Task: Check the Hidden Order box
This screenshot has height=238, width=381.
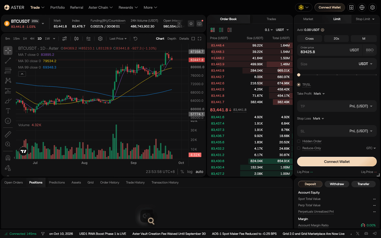Action: coord(299,141)
